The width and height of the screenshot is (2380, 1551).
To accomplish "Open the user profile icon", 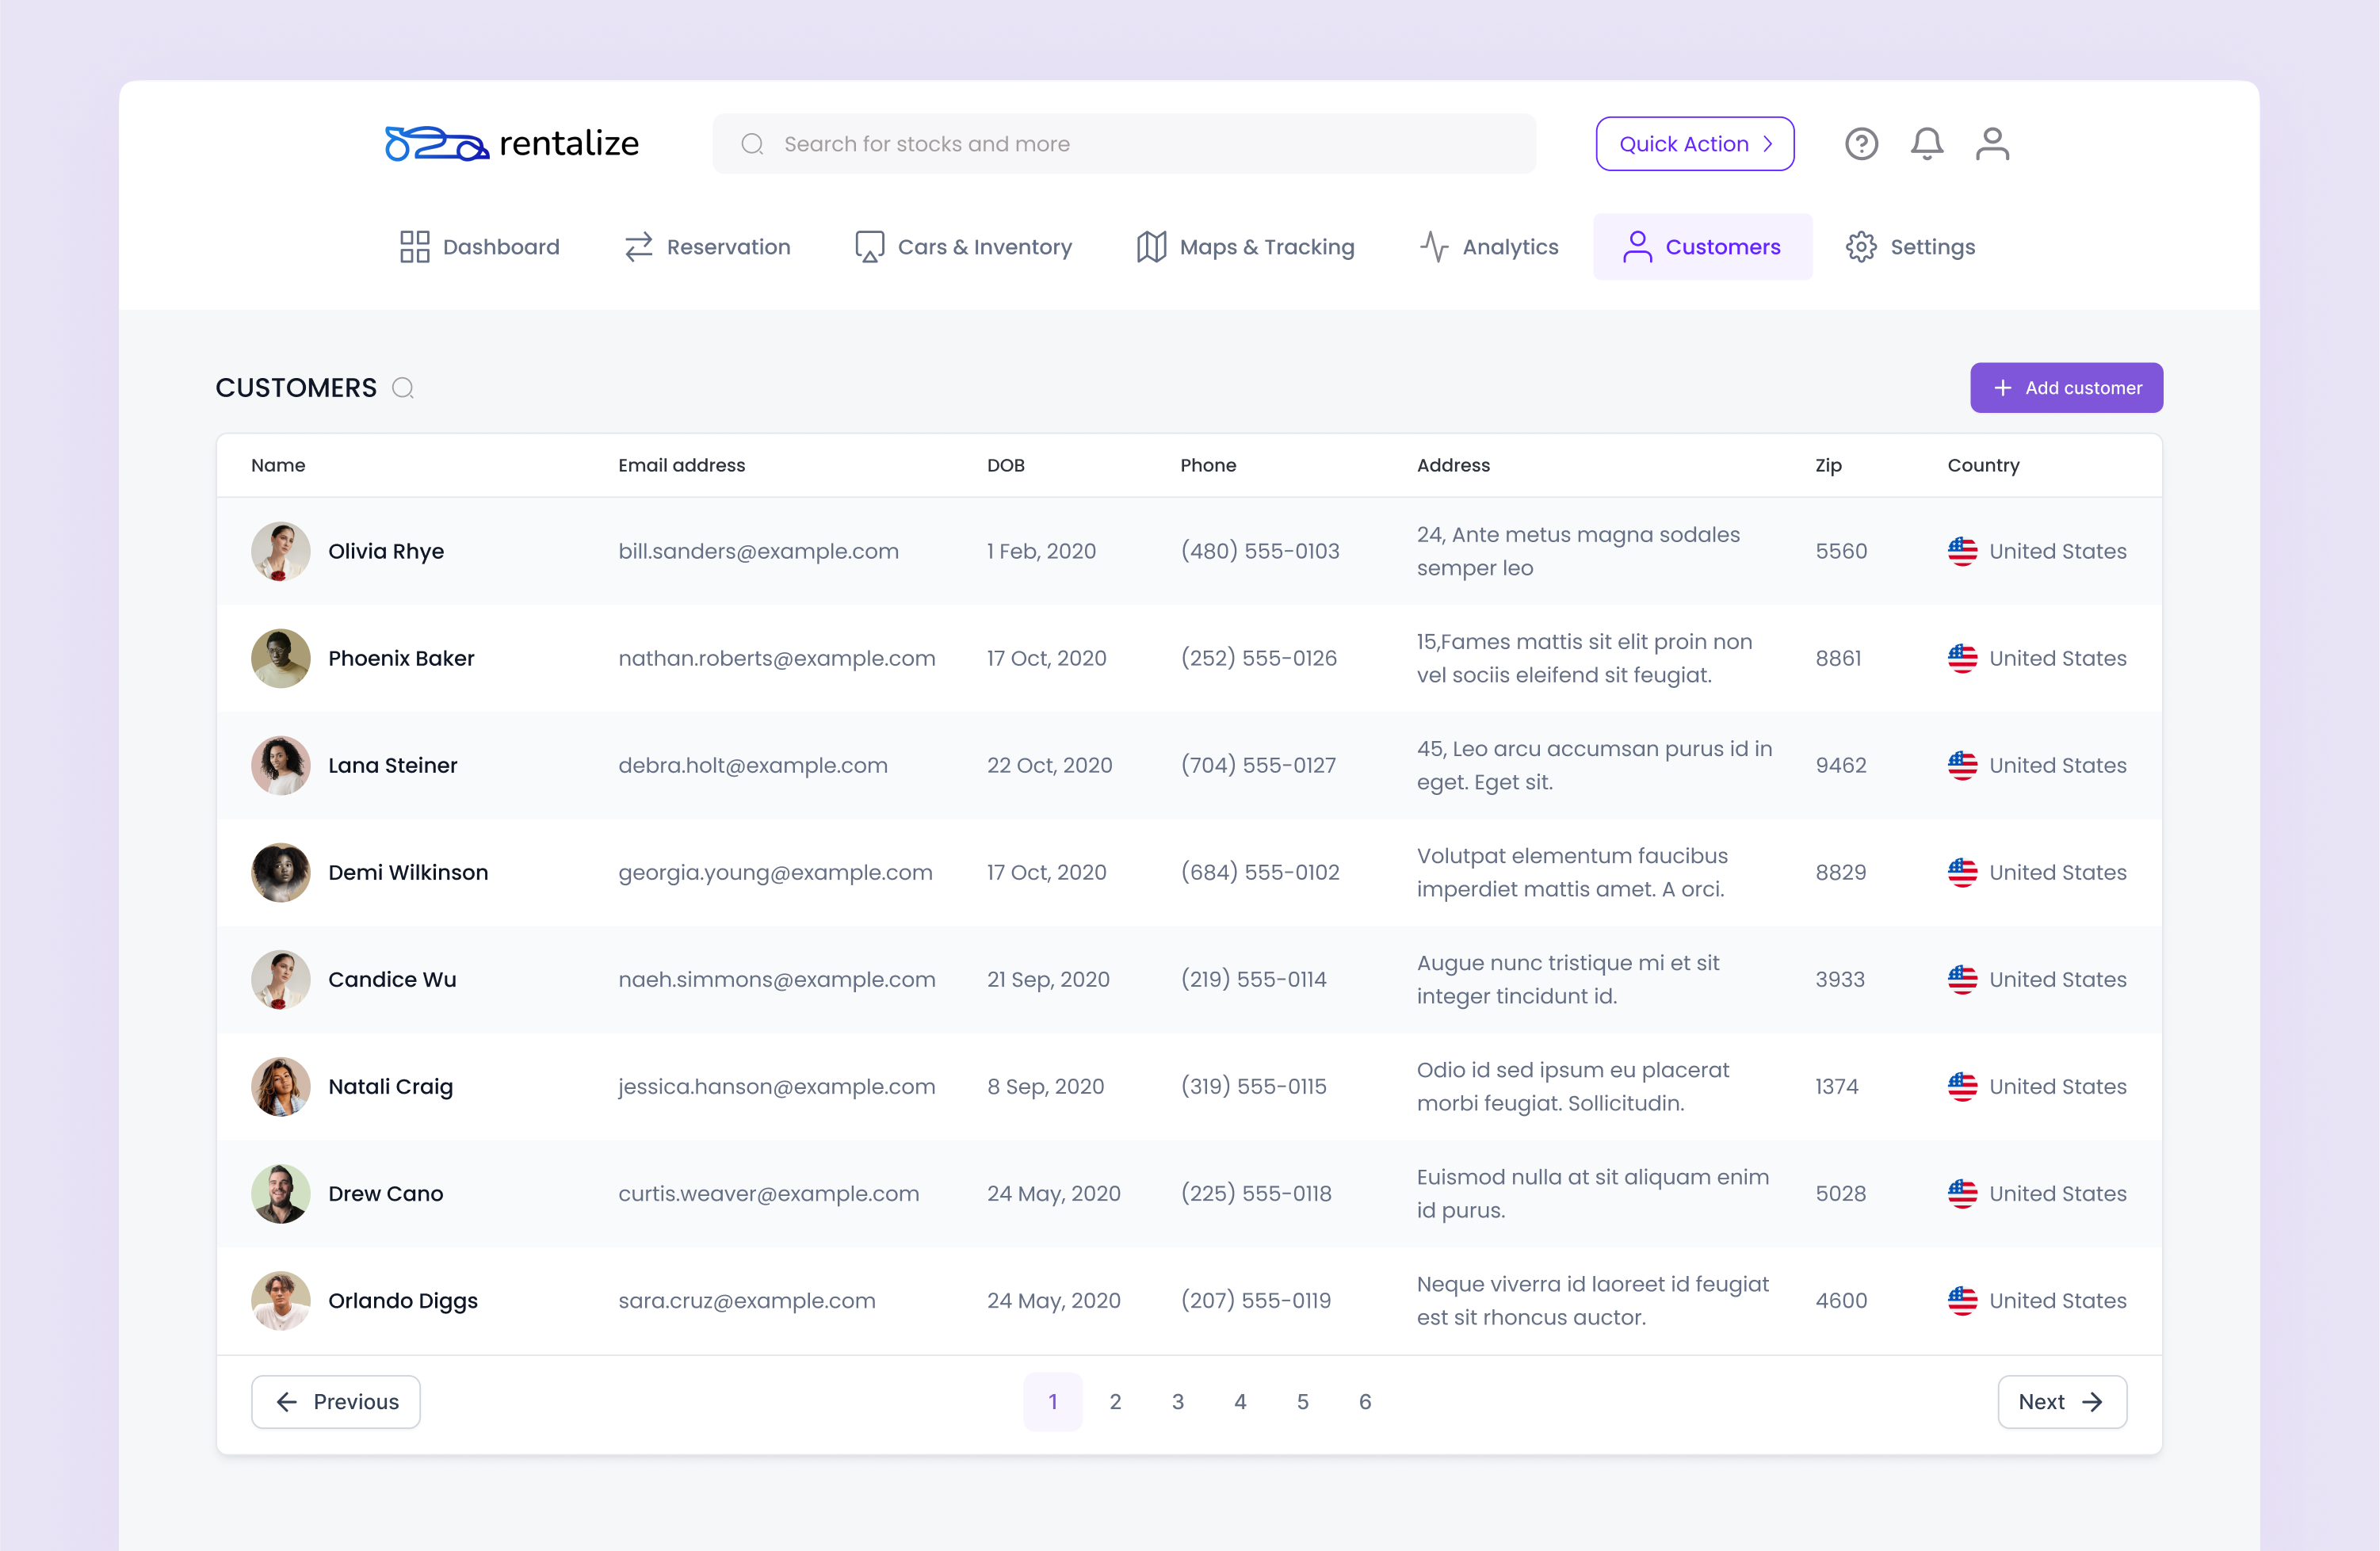I will point(1993,144).
